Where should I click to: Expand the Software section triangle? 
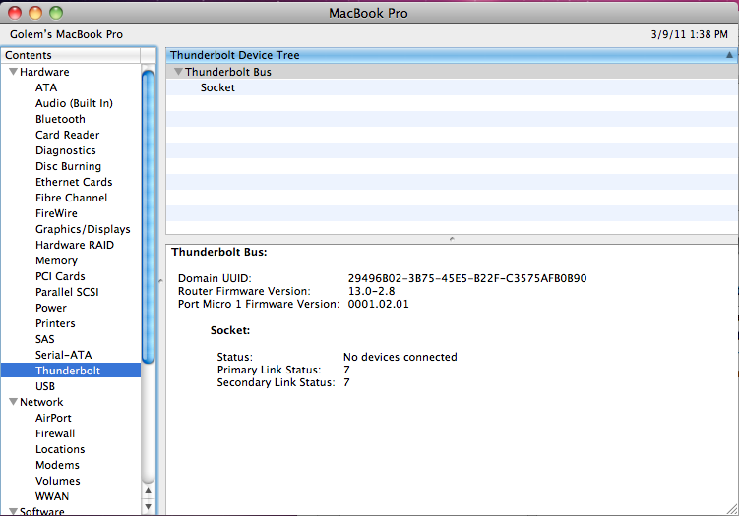[13, 511]
